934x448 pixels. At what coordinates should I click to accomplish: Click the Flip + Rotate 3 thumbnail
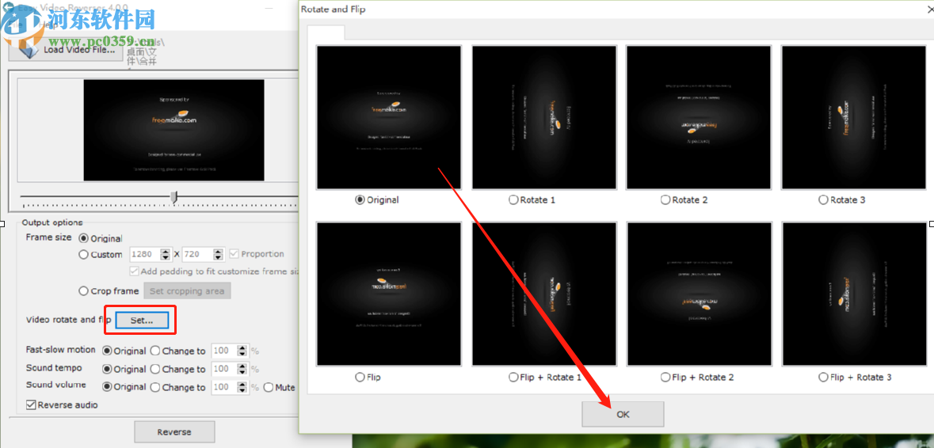(853, 294)
